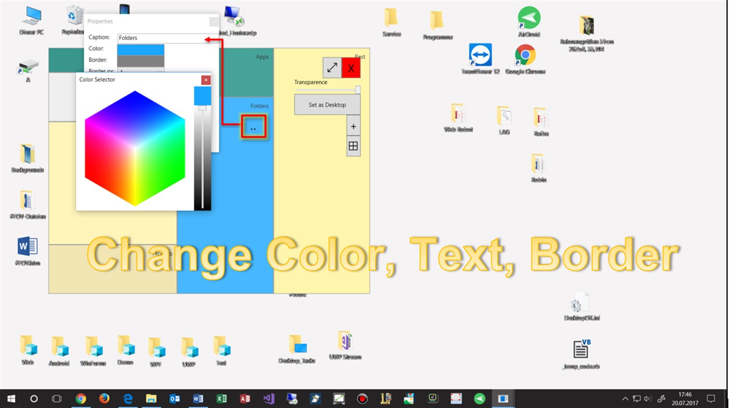Click the grid layout icon below the plus button
The image size is (729, 408).
tap(353, 146)
